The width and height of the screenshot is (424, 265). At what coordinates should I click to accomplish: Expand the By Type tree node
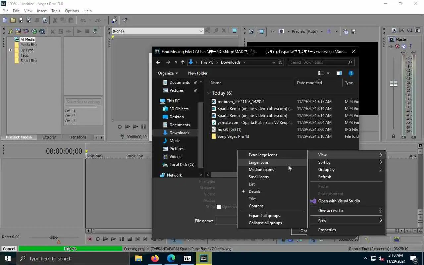click(10, 50)
